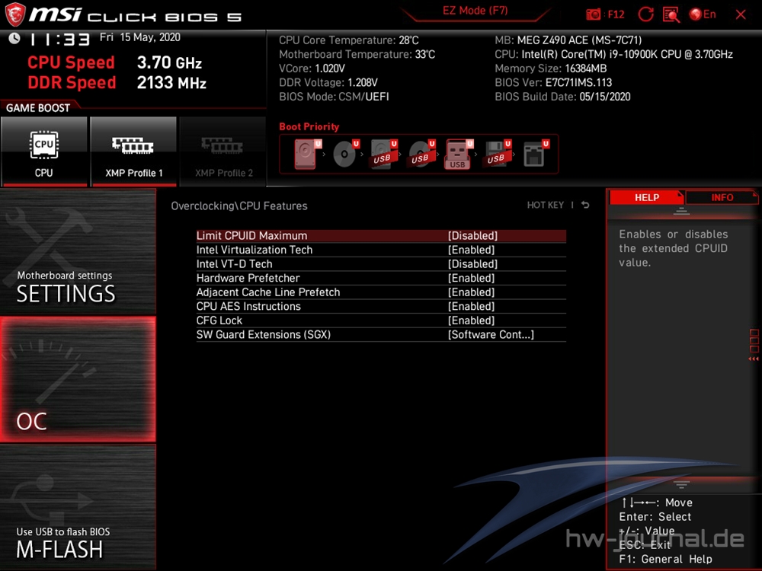Click the clock icon beside the time
The width and height of the screenshot is (762, 571).
coord(14,38)
